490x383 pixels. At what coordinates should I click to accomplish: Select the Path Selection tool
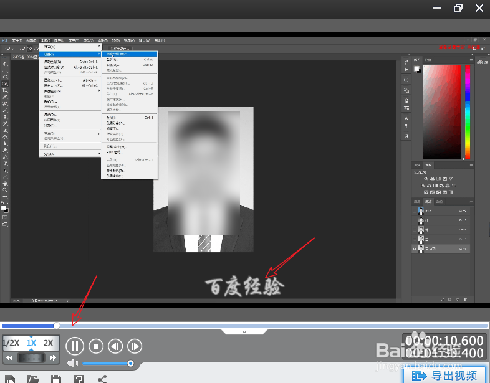(x=5, y=171)
